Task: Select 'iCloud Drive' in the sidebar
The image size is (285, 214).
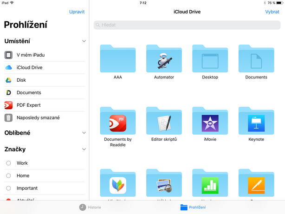Action: coord(45,67)
